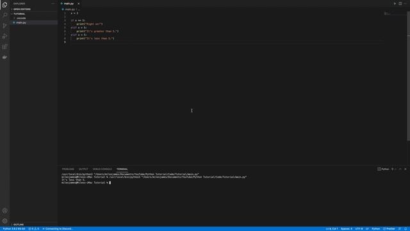The width and height of the screenshot is (410, 231).
Task: Open errors and warnings count in status bar
Action: pyautogui.click(x=33, y=229)
